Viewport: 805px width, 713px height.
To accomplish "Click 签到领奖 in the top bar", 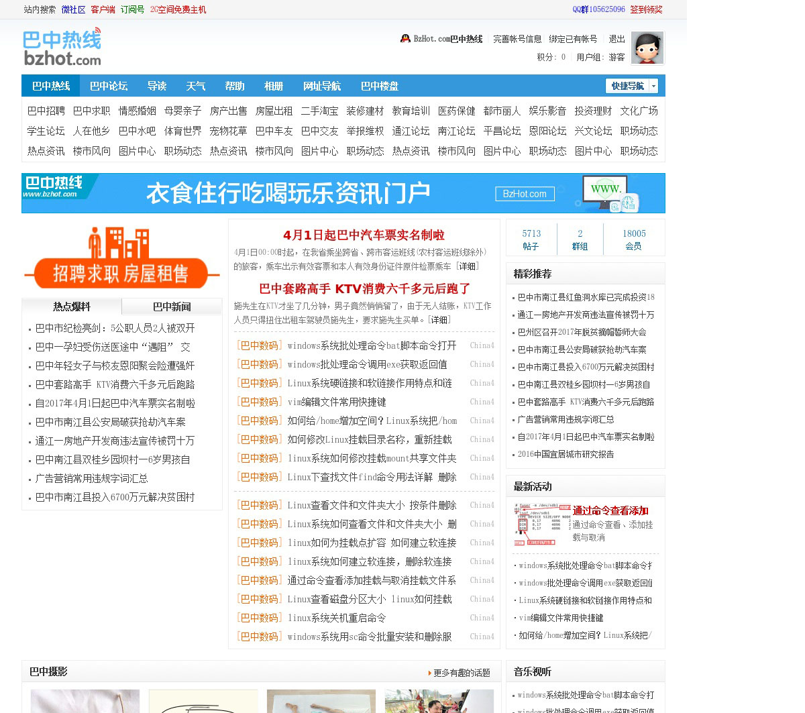I will click(x=646, y=9).
